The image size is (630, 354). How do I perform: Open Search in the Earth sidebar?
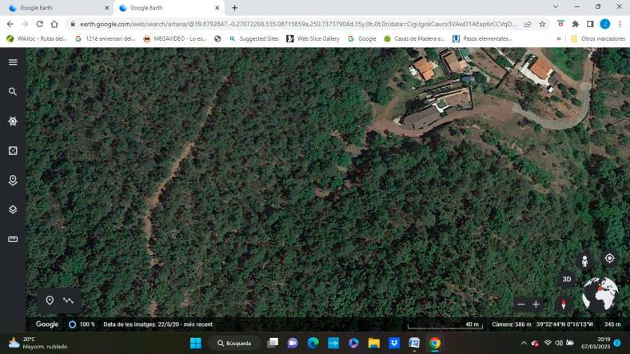click(x=13, y=92)
